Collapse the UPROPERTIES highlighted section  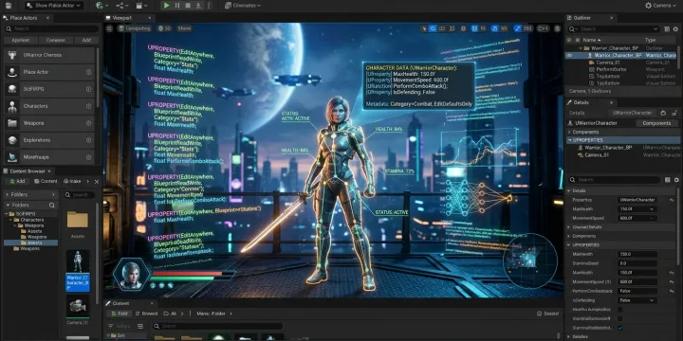pyautogui.click(x=570, y=140)
